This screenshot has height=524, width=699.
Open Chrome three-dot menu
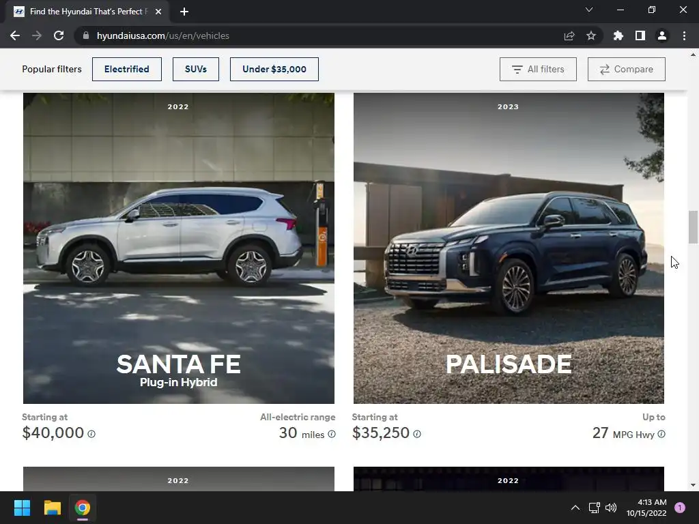[x=684, y=35]
